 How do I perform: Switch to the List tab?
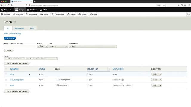8,28
